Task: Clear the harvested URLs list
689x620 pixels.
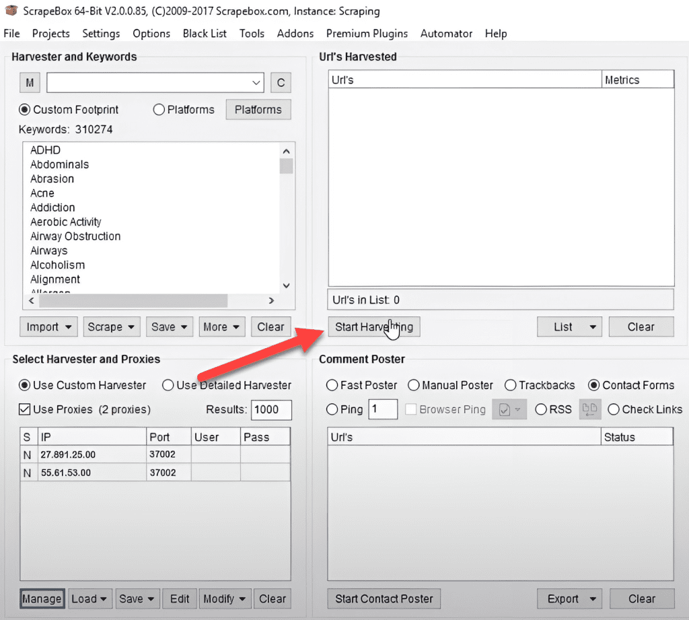Action: (x=641, y=326)
